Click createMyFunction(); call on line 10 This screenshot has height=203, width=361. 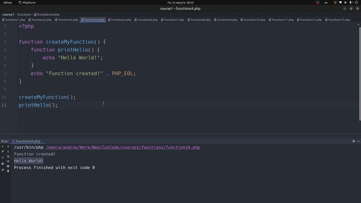point(47,97)
